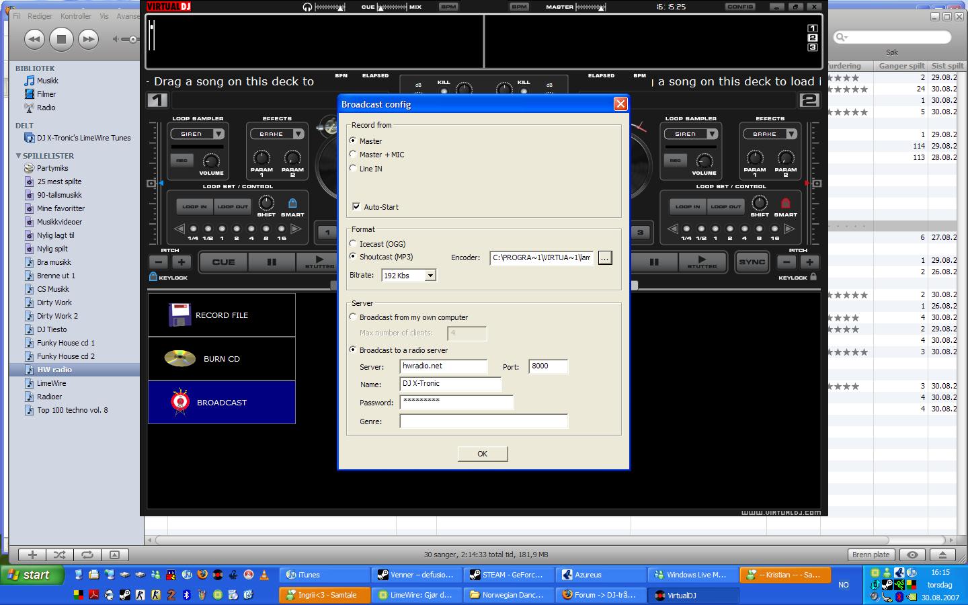The width and height of the screenshot is (968, 605).
Task: Click the encoder browse (...) button
Action: pos(605,257)
